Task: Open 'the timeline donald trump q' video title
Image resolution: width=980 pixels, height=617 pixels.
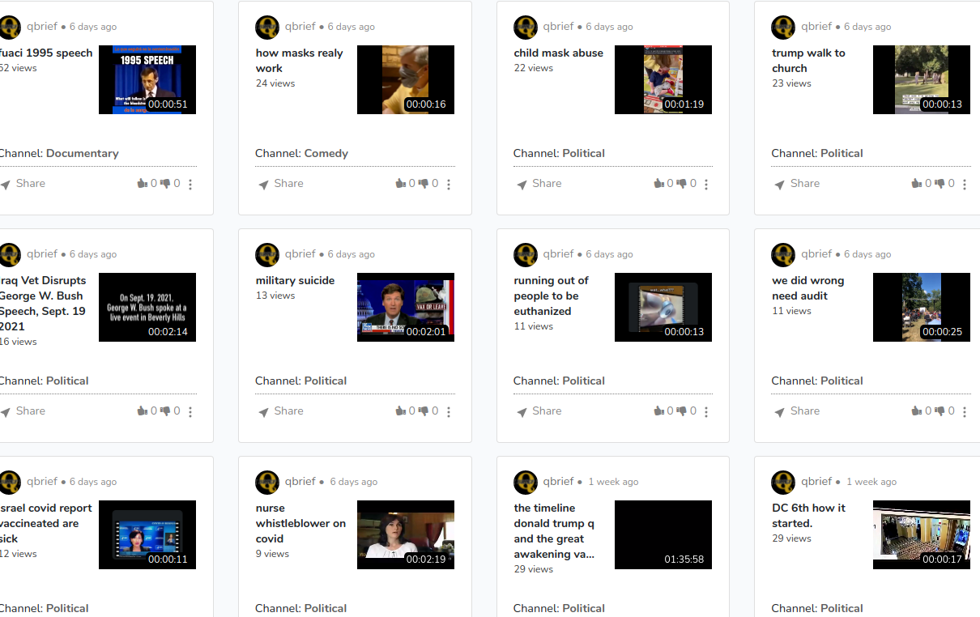Action: pyautogui.click(x=555, y=531)
